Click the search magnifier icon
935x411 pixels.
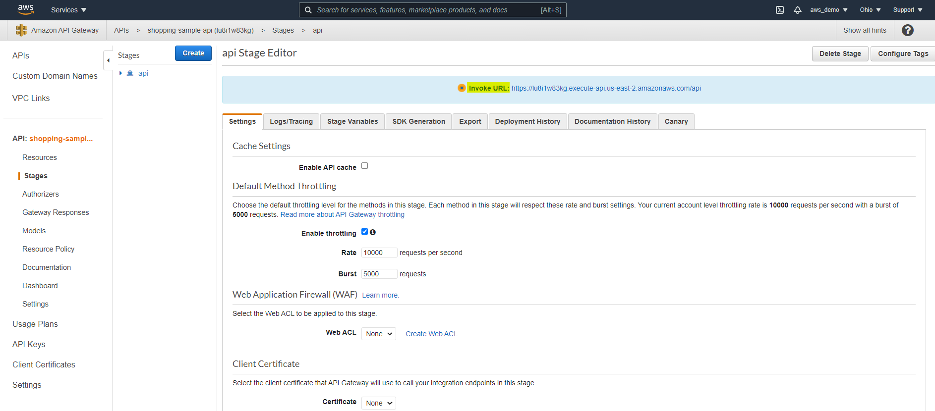pyautogui.click(x=308, y=10)
